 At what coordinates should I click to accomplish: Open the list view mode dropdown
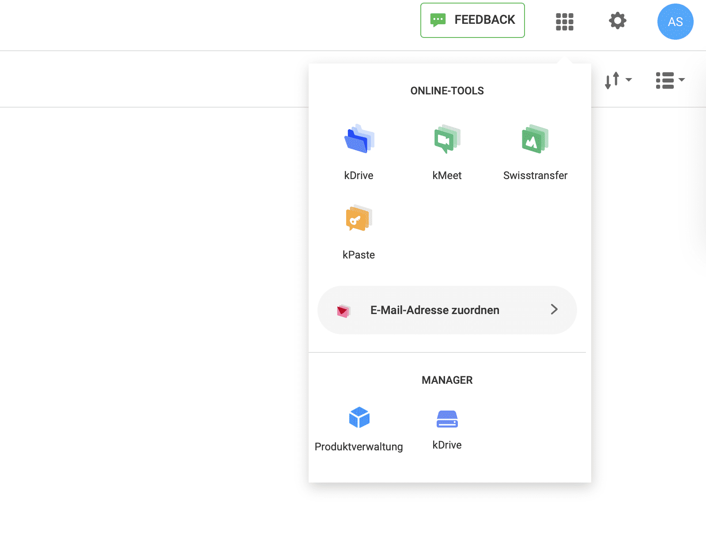click(670, 80)
